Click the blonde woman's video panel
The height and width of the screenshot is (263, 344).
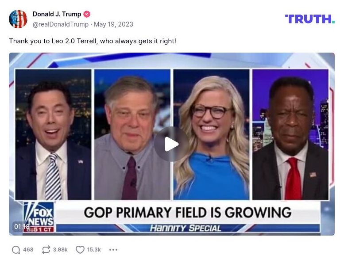coord(211,134)
